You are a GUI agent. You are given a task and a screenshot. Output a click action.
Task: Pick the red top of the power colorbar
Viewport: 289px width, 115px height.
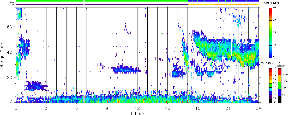click(270, 11)
